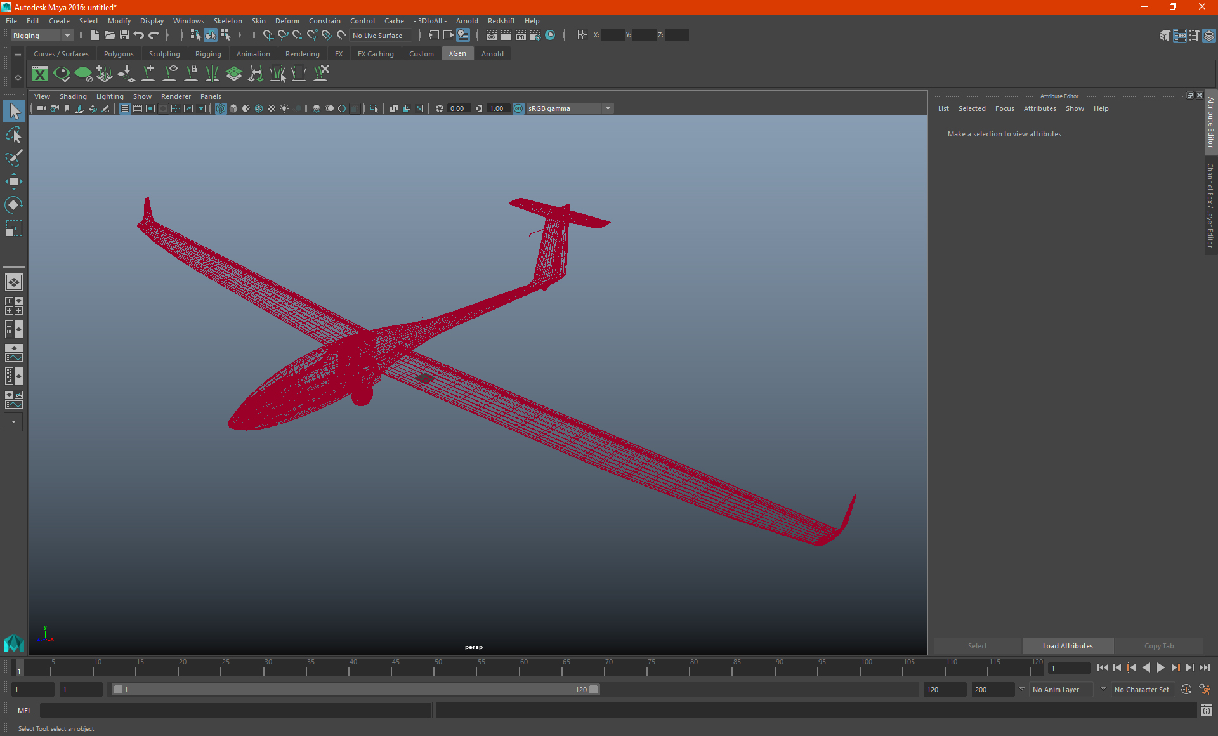The width and height of the screenshot is (1218, 736).
Task: Open the viewport Shading menu
Action: coord(73,96)
